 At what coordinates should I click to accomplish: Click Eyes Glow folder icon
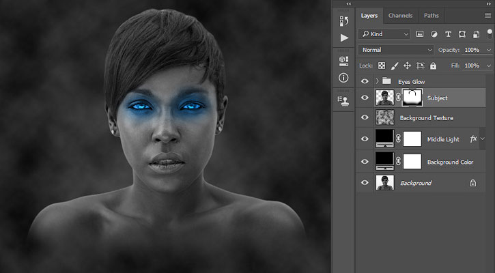pos(386,81)
